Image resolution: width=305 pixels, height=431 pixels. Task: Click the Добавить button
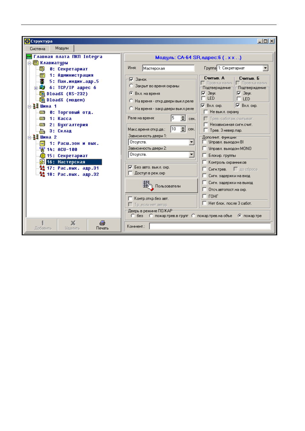(43, 225)
